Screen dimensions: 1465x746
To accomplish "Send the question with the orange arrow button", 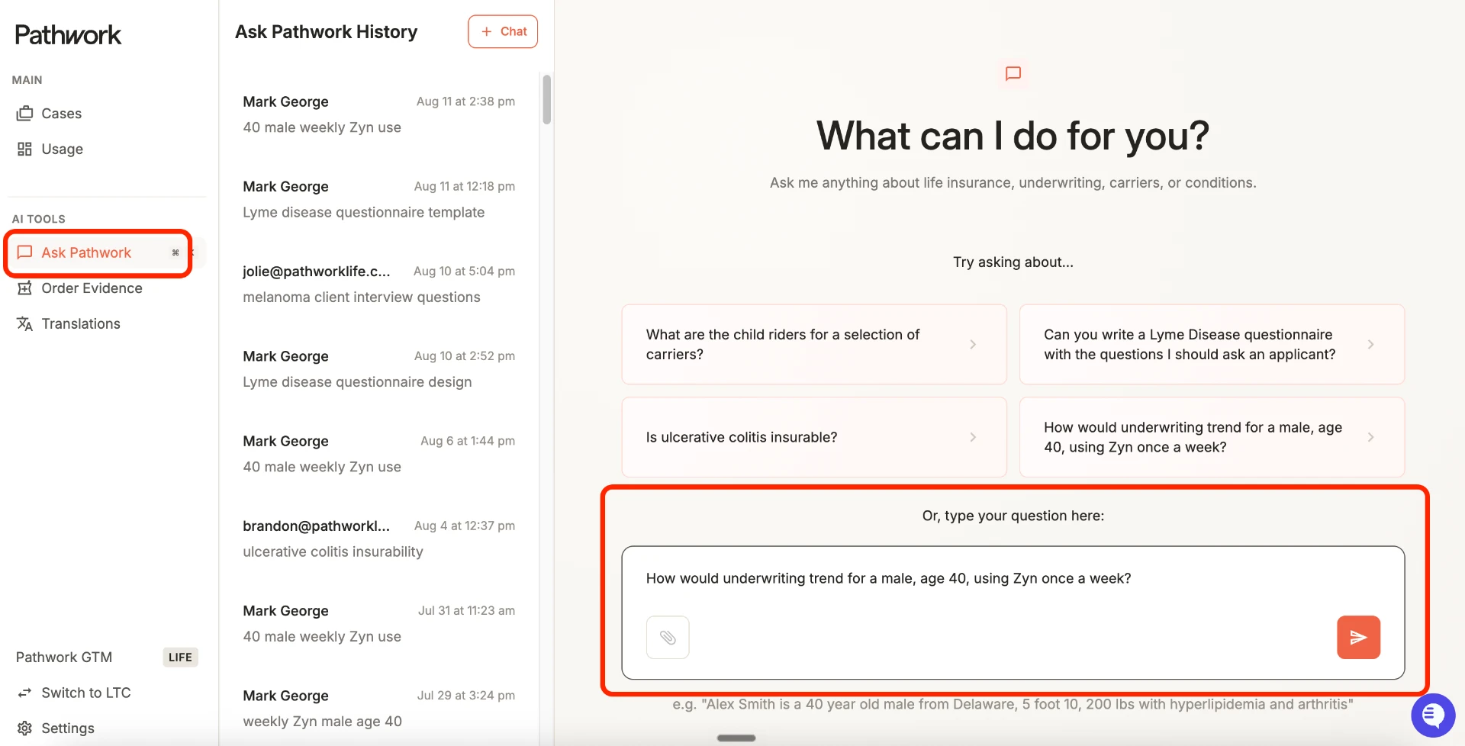I will (1358, 637).
